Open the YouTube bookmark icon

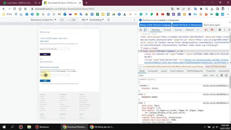pos(163,14)
